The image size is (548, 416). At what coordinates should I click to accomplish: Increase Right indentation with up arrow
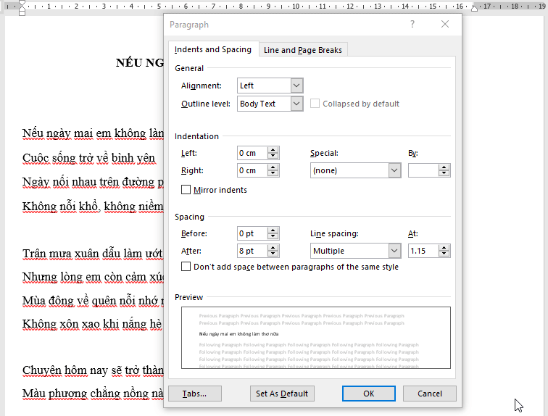pos(273,167)
